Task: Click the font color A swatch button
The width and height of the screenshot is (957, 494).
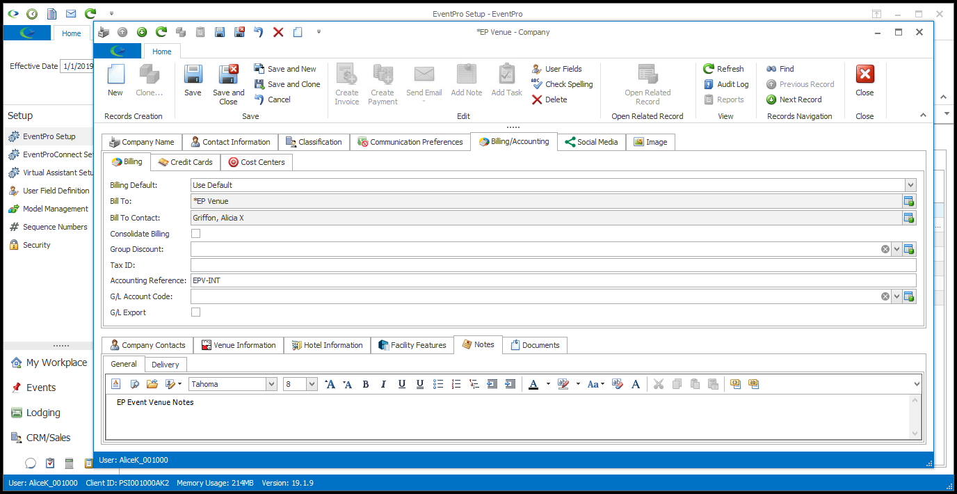Action: click(533, 384)
